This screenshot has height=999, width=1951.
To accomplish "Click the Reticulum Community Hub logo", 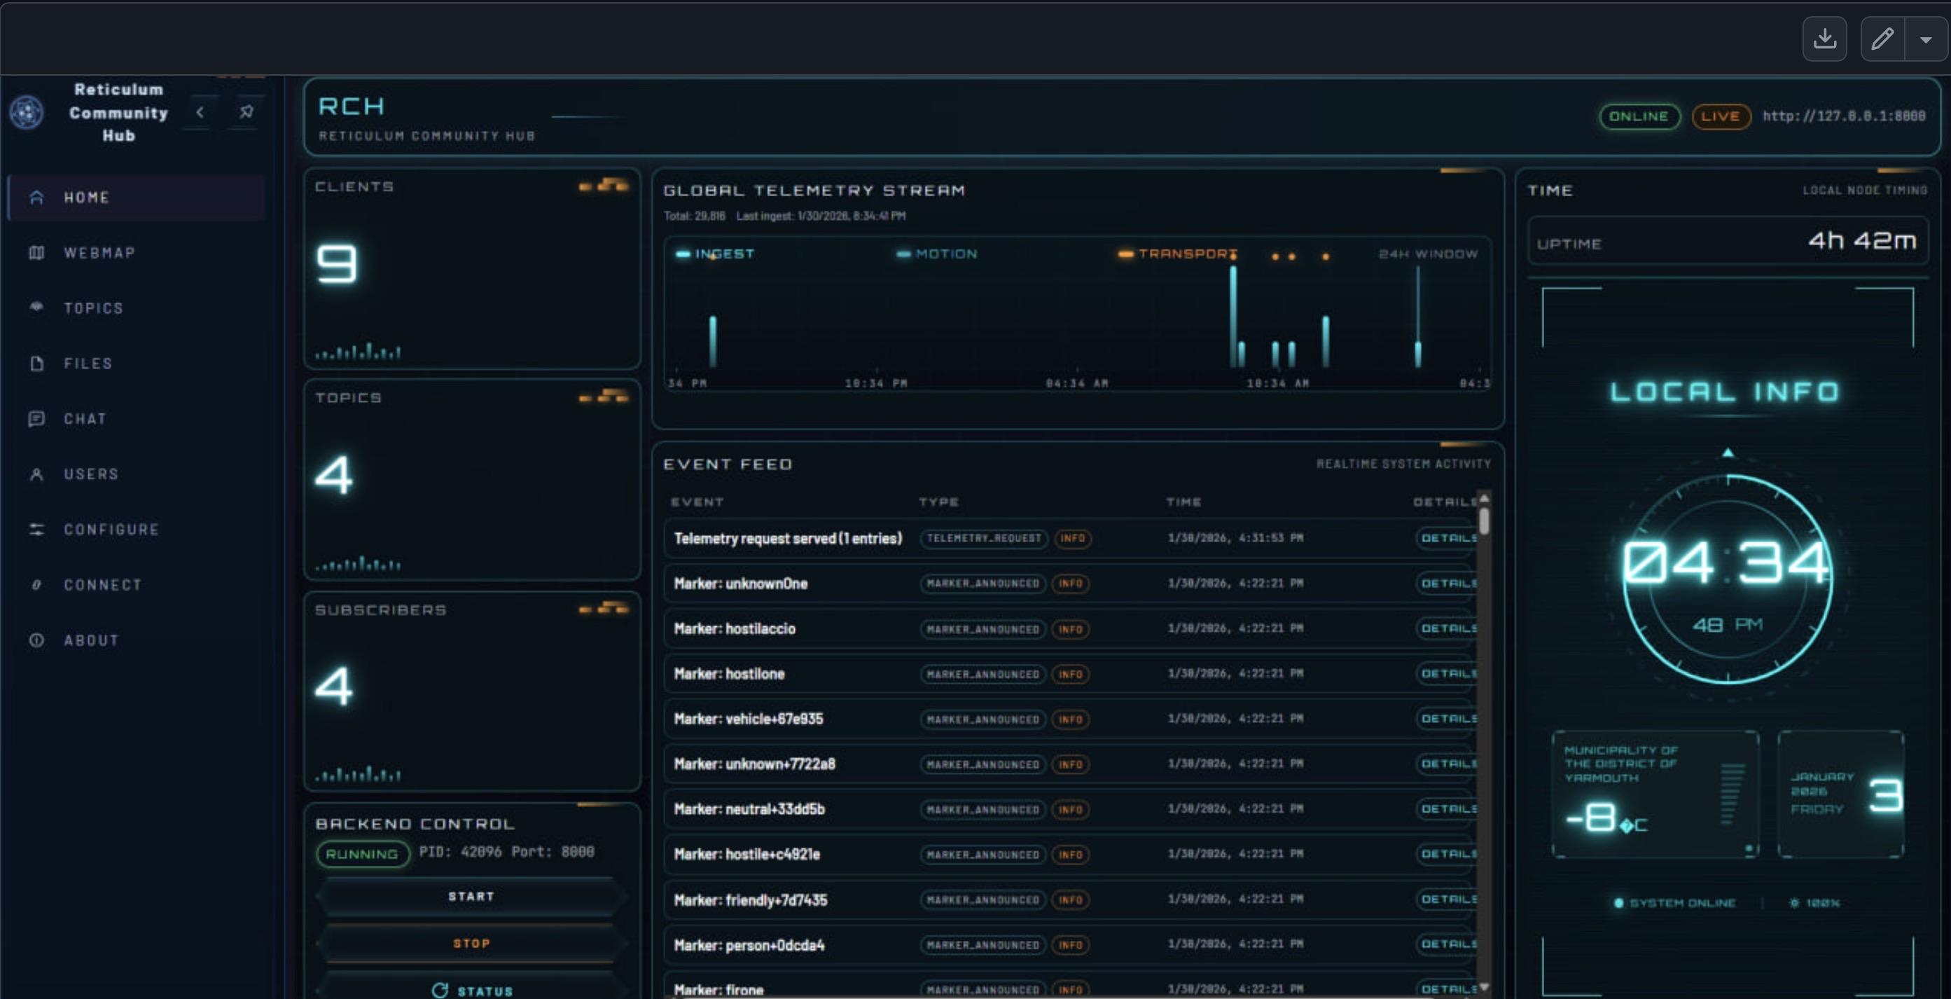I will tap(27, 113).
